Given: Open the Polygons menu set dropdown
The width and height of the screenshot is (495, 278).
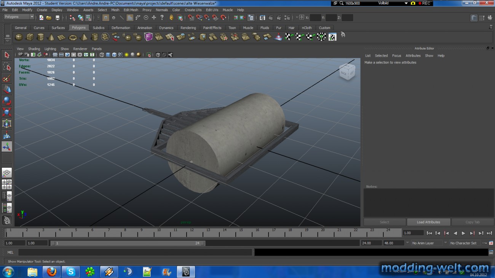Looking at the screenshot, I should (19, 17).
